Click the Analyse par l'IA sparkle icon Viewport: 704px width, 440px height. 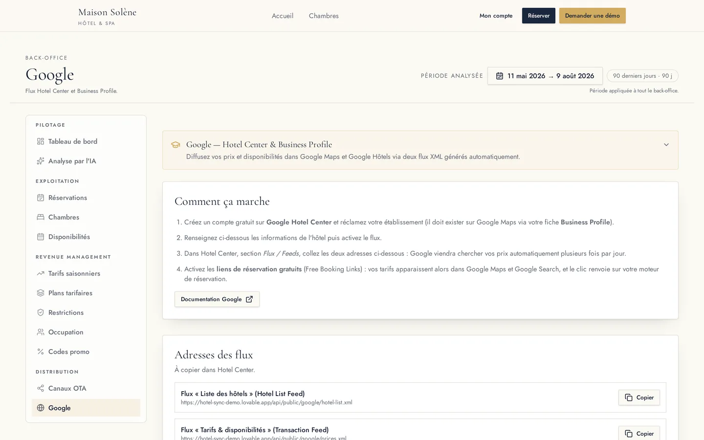(x=41, y=161)
